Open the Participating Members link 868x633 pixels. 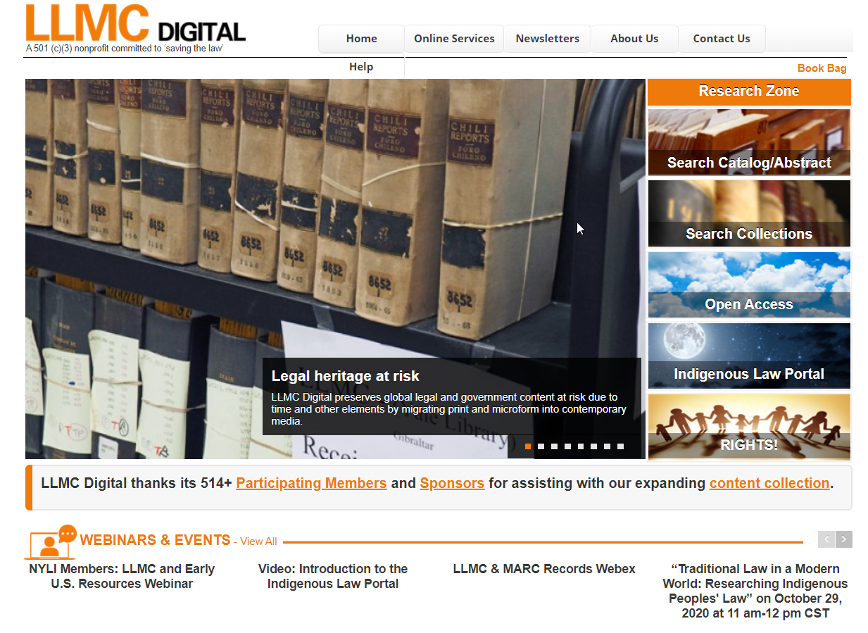pyautogui.click(x=311, y=484)
